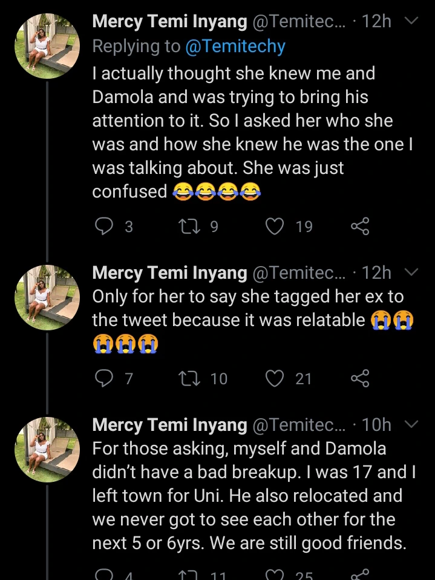
Task: Reply to the 'confused' tweet
Action: coord(105,227)
